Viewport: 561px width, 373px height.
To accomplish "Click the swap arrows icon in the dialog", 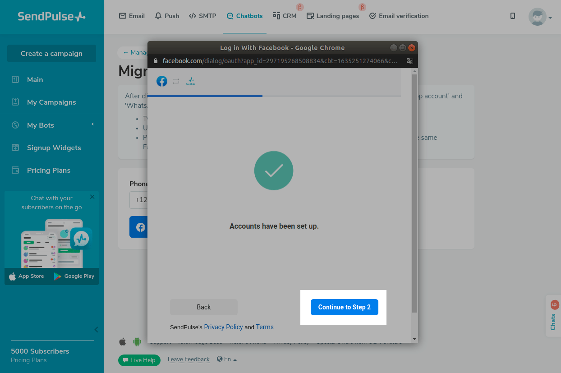I will tap(176, 81).
